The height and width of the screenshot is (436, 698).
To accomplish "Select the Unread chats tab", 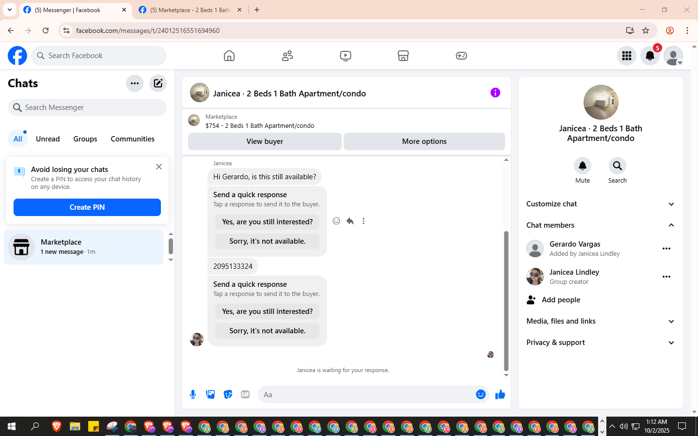I will click(x=48, y=139).
